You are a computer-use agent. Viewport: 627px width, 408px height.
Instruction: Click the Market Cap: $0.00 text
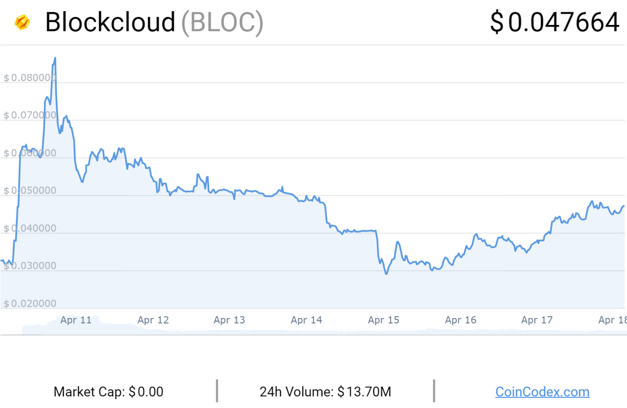tap(109, 392)
